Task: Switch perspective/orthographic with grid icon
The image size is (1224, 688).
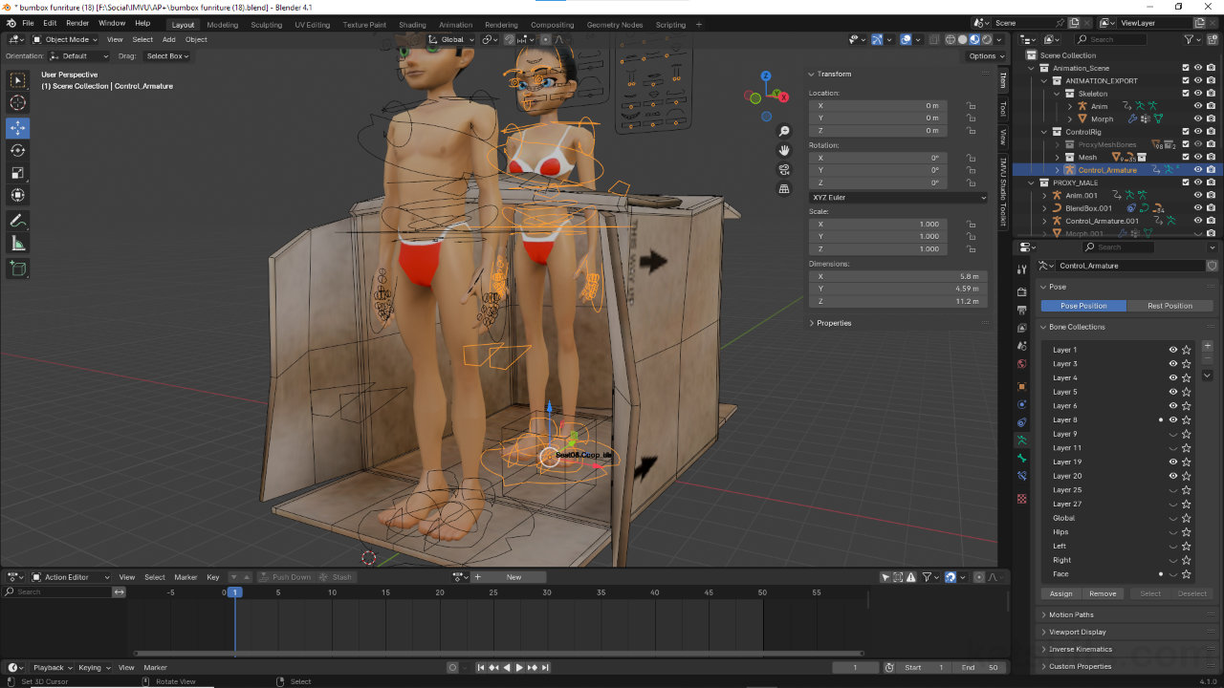Action: (784, 189)
